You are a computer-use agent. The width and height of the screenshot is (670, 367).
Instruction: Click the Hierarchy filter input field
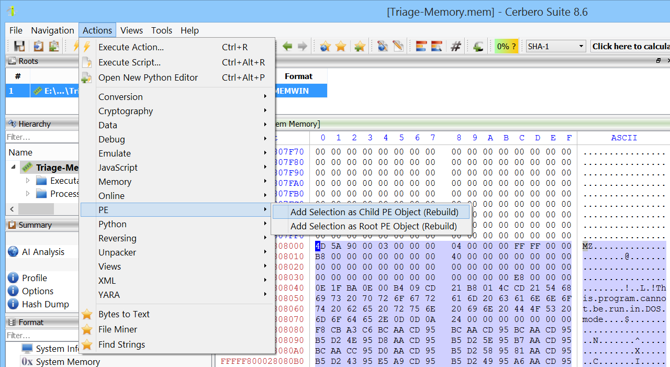point(42,137)
